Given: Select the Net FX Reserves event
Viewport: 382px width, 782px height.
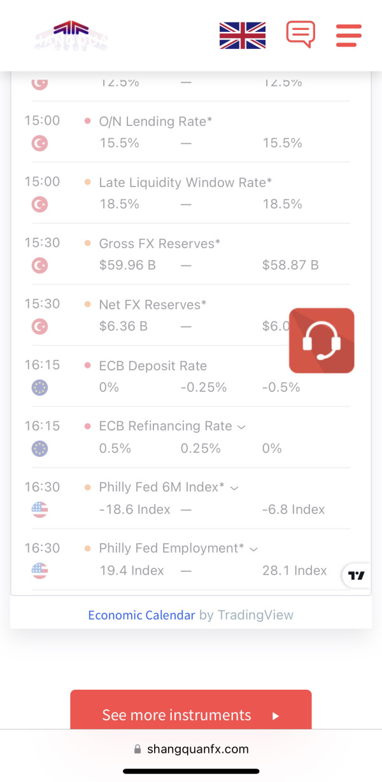Looking at the screenshot, I should 153,305.
